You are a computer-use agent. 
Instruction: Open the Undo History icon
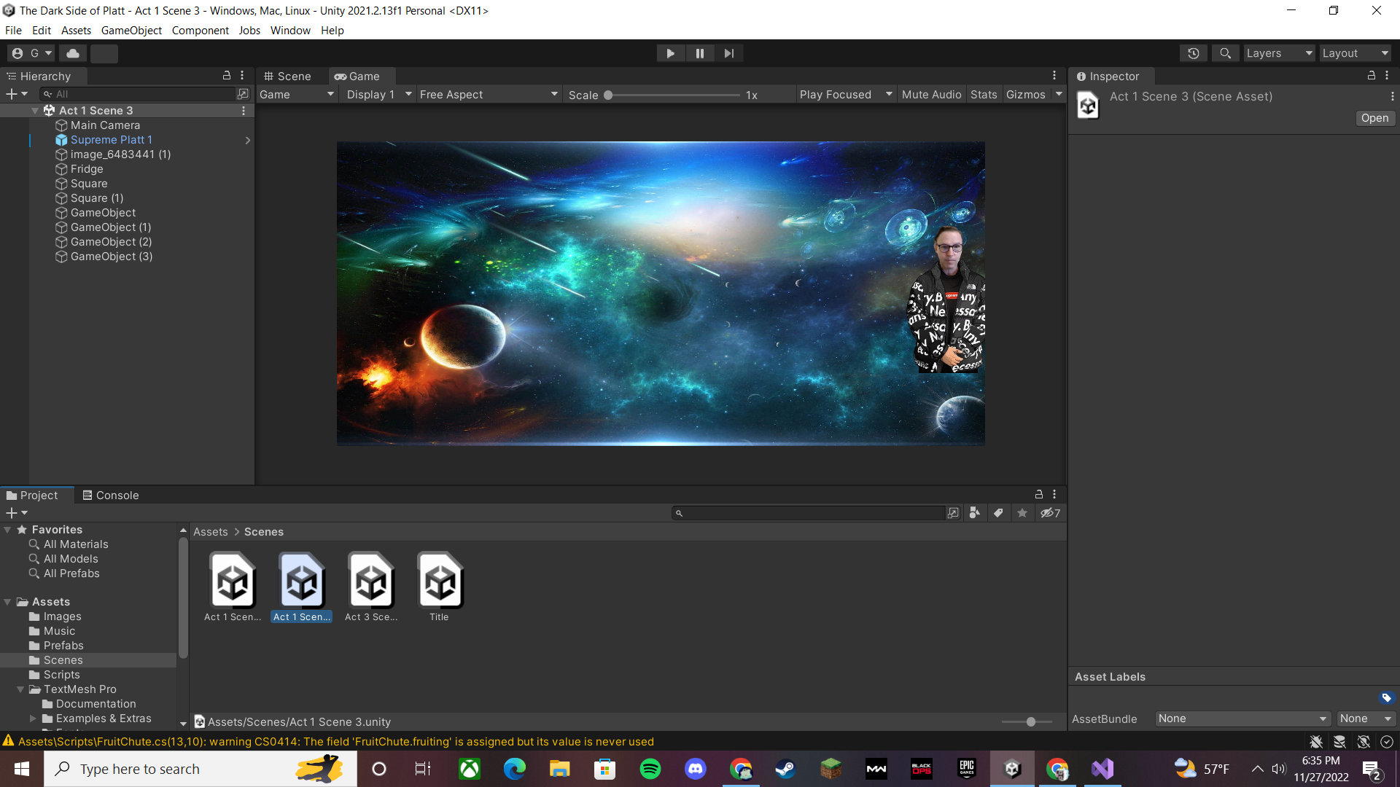1194,53
